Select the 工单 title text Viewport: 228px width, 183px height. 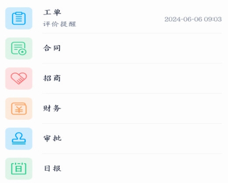click(x=52, y=12)
